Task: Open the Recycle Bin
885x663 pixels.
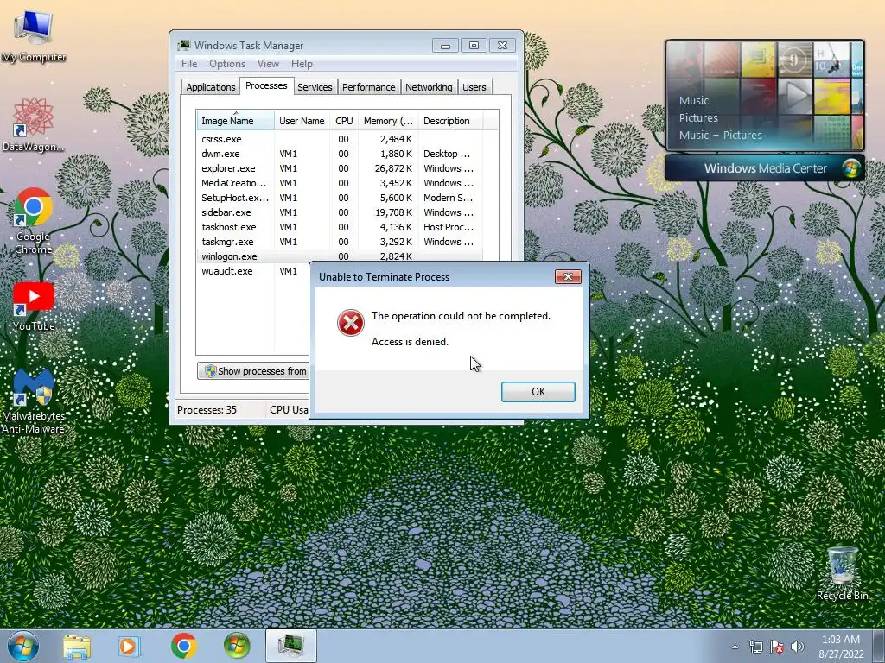Action: 842,573
